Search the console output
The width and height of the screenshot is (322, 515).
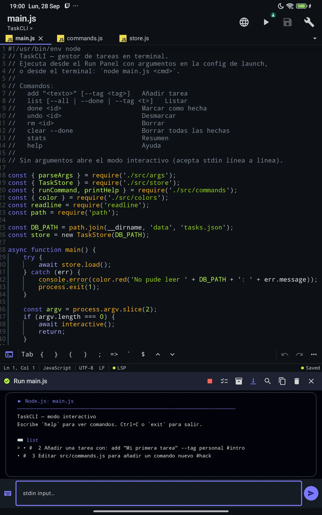click(268, 381)
